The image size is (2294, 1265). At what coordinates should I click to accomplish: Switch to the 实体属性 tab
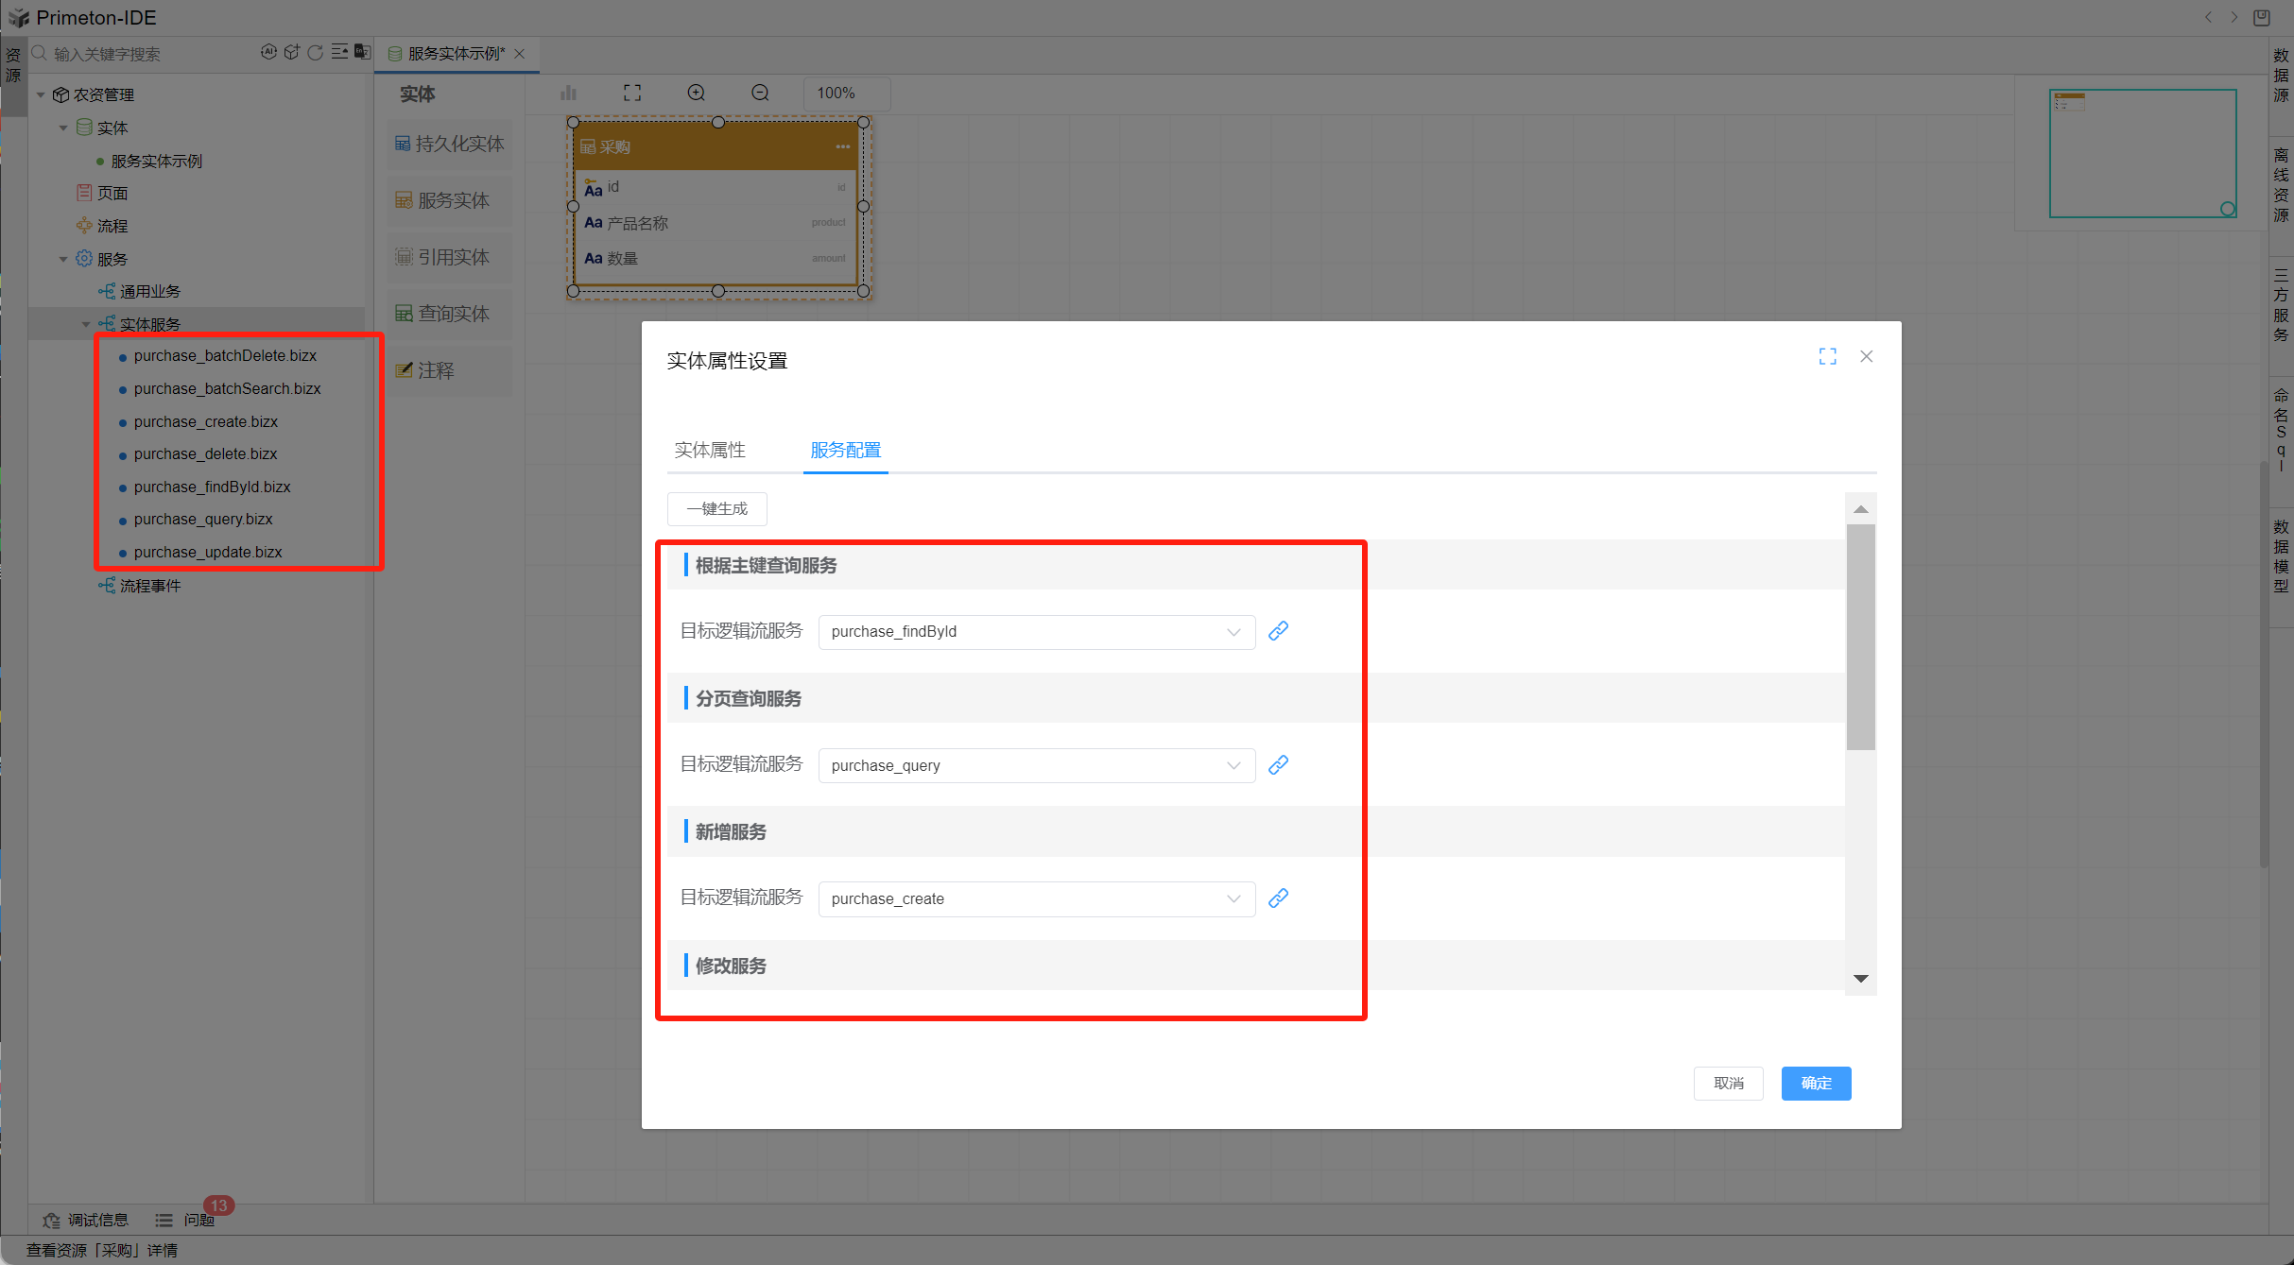[x=710, y=450]
